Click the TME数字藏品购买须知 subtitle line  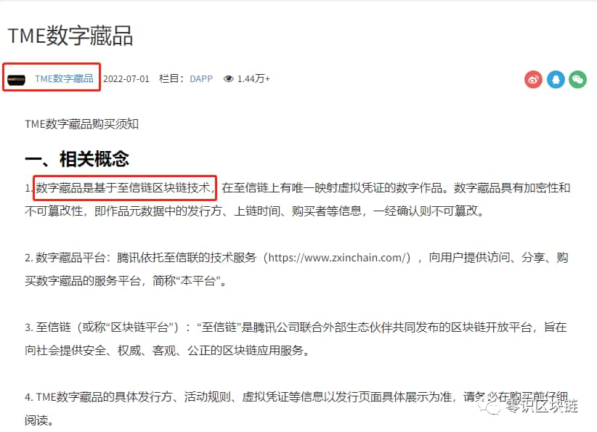[81, 124]
